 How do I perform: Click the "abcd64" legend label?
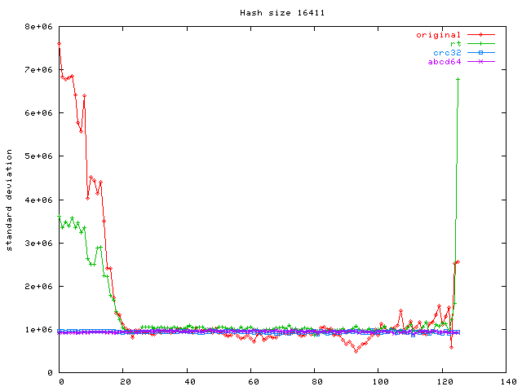(444, 62)
